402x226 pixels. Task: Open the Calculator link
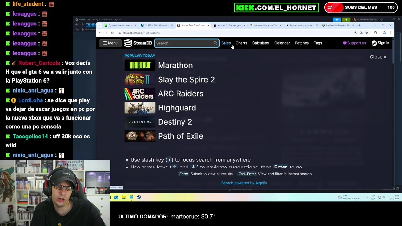[261, 43]
